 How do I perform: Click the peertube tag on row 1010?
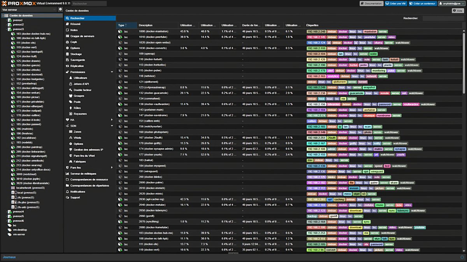[x=370, y=37]
